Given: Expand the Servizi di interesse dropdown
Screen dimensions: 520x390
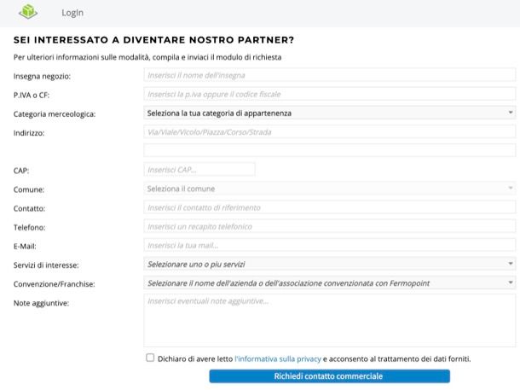Looking at the screenshot, I should (x=330, y=265).
